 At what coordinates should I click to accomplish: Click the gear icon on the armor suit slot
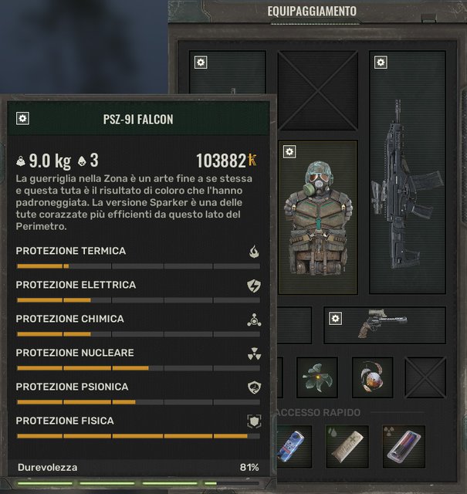coord(289,151)
